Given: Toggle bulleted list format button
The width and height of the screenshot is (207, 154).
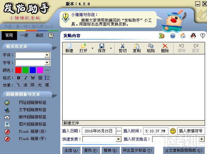Looking at the screenshot, I should (47, 78).
